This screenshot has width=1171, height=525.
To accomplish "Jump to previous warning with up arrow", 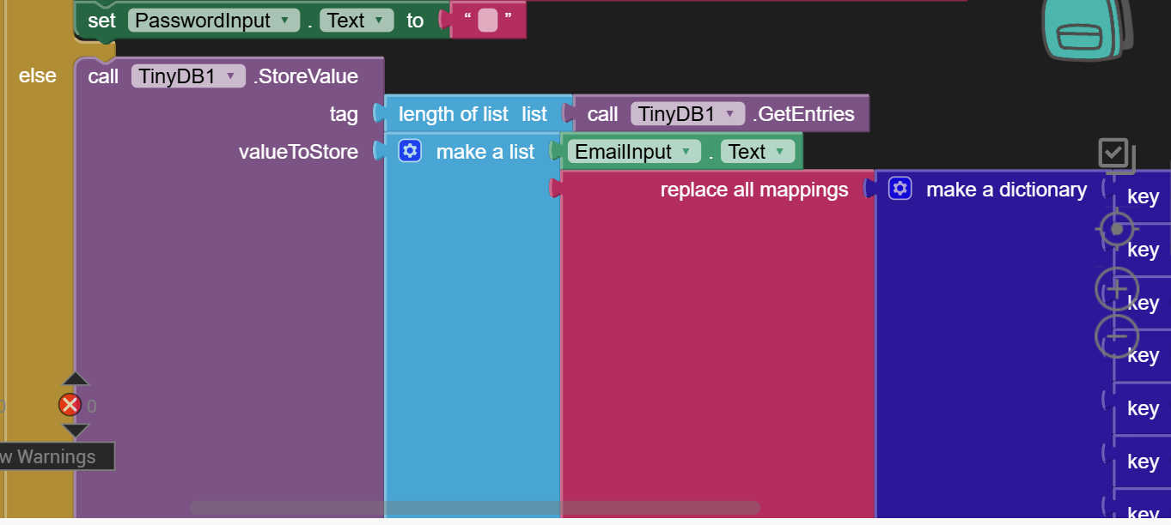I will 76,379.
